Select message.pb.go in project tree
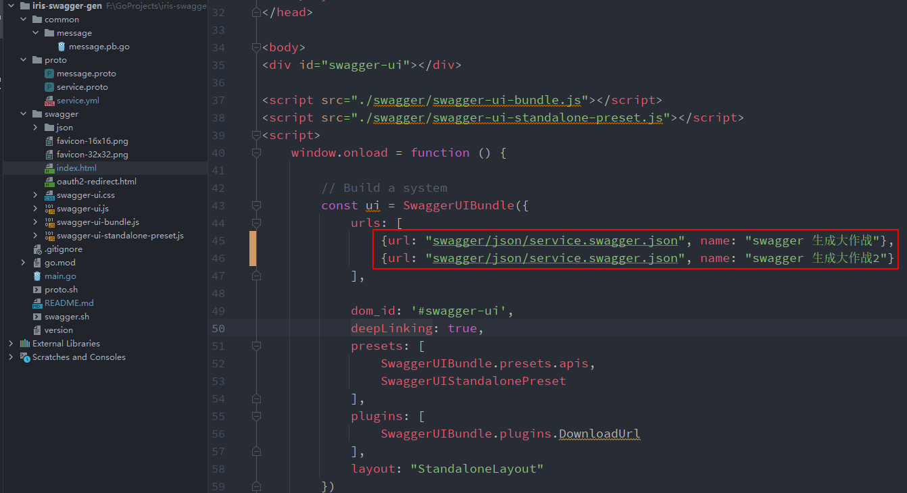 99,47
